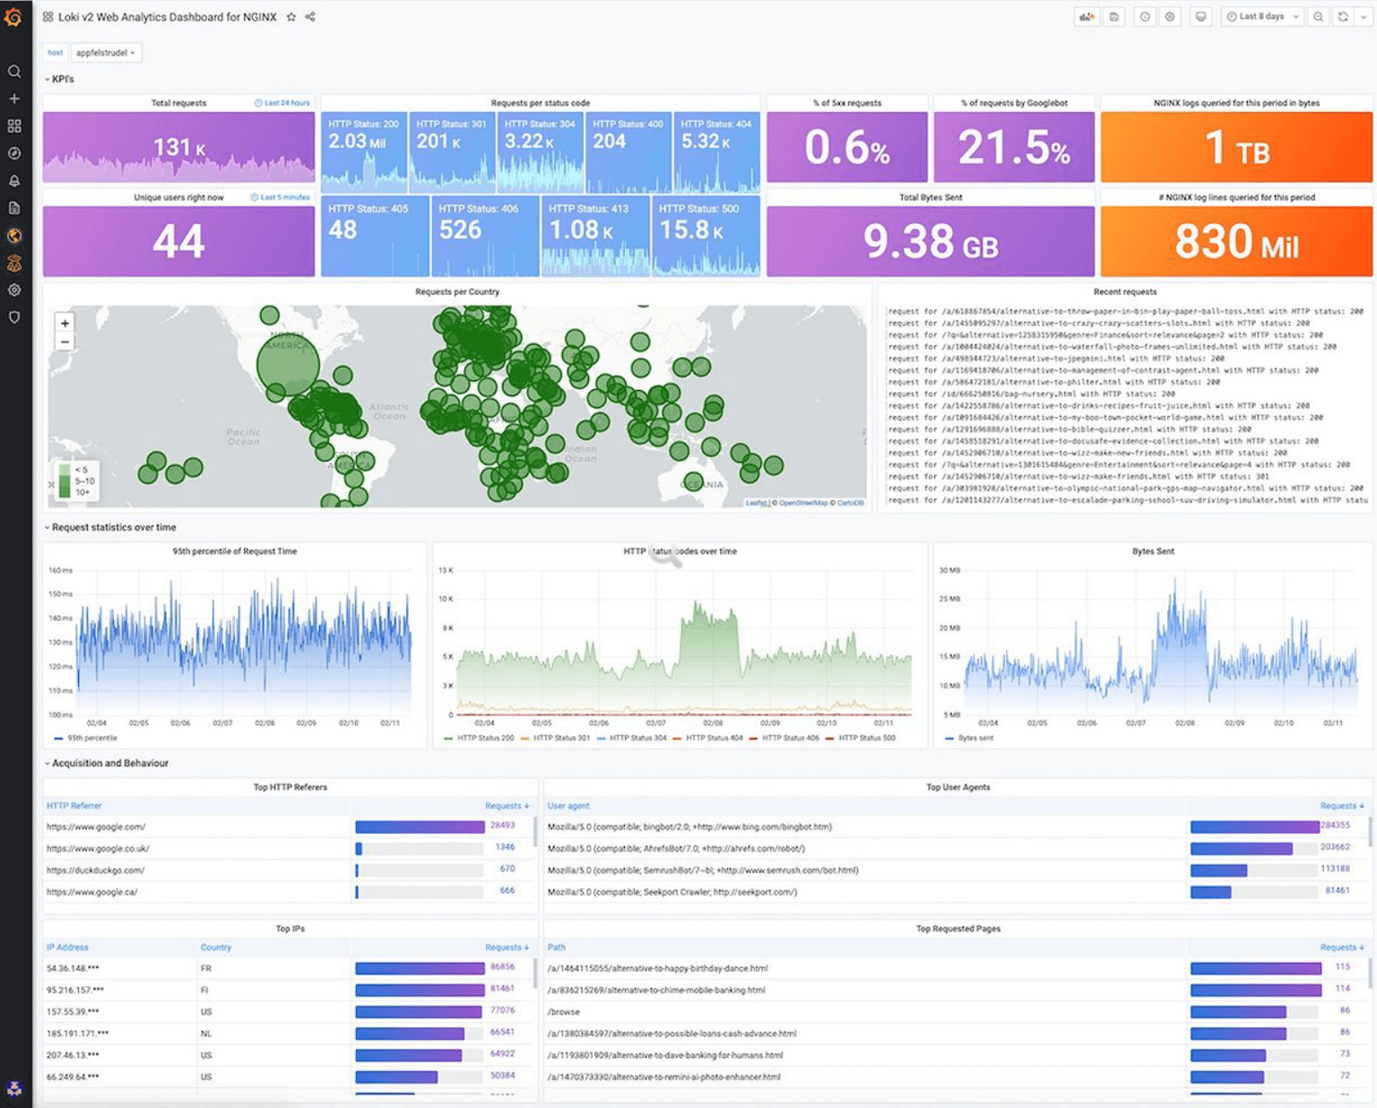Image resolution: width=1377 pixels, height=1108 pixels.
Task: Sort Top HTTP Referers by Requests column
Action: click(x=507, y=806)
